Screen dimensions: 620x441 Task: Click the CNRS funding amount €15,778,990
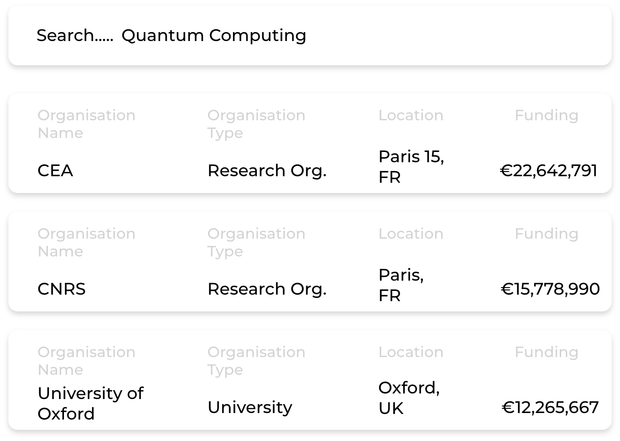click(550, 289)
